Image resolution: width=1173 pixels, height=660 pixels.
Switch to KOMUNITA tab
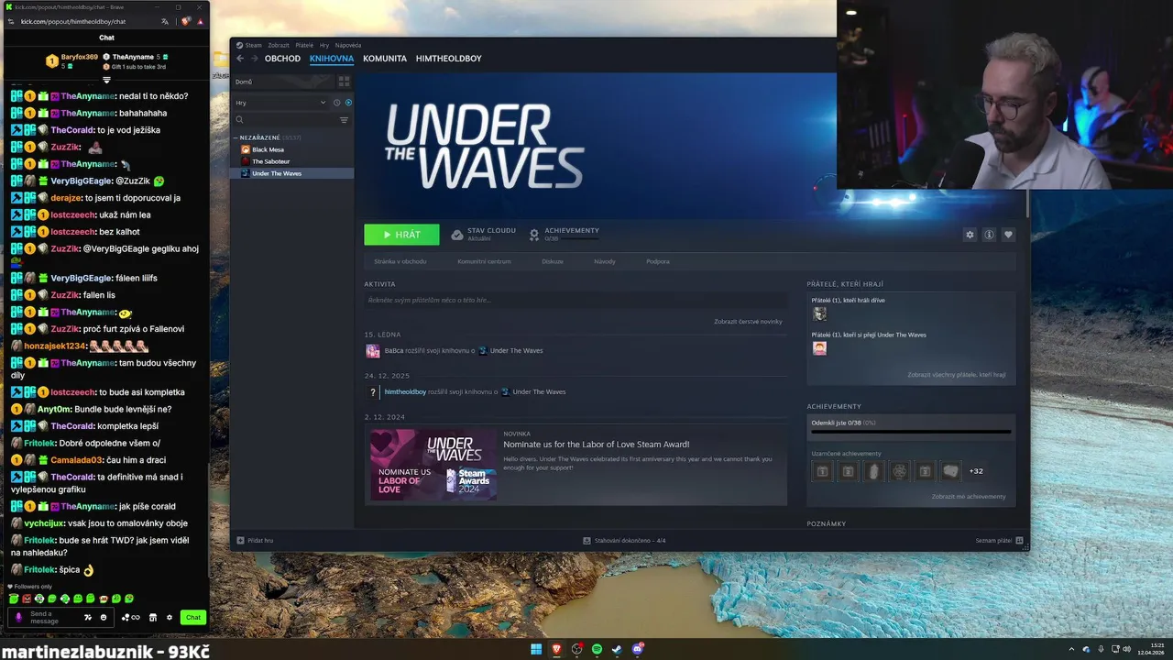385,59
